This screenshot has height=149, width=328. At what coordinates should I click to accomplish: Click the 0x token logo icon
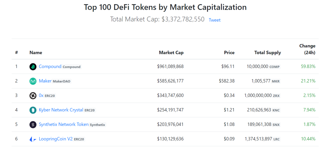[x=33, y=96]
